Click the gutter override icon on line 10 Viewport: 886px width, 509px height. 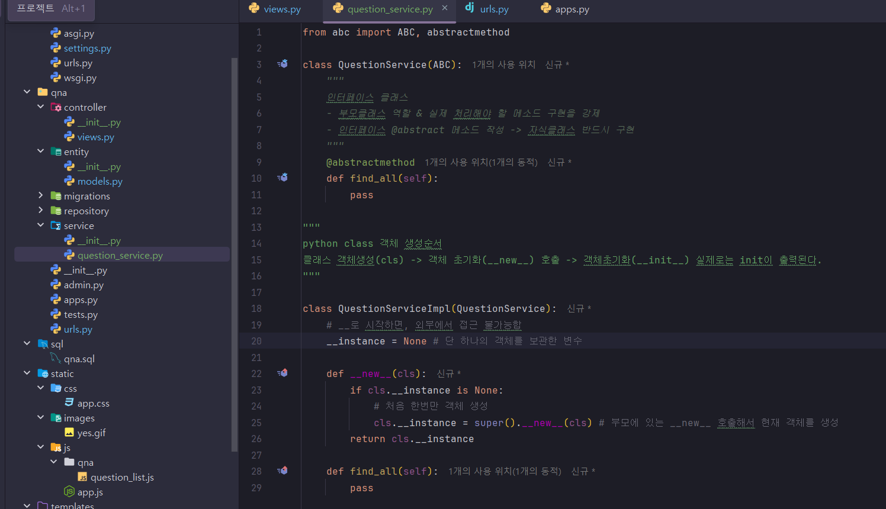(283, 178)
